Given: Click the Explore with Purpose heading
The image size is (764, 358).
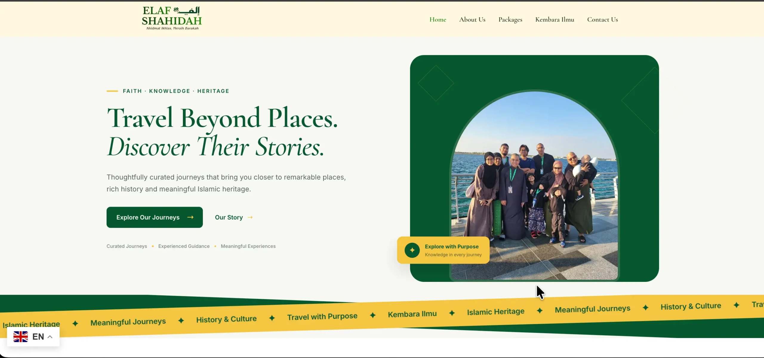Looking at the screenshot, I should pyautogui.click(x=452, y=246).
